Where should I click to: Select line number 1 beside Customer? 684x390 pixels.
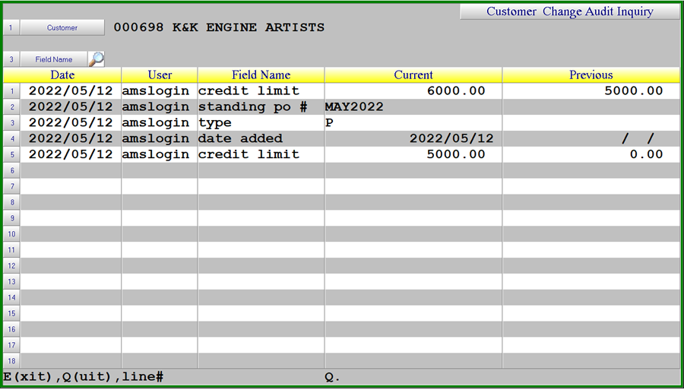coord(11,27)
